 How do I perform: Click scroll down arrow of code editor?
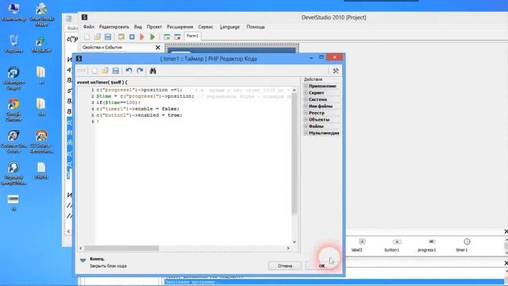tap(294, 242)
